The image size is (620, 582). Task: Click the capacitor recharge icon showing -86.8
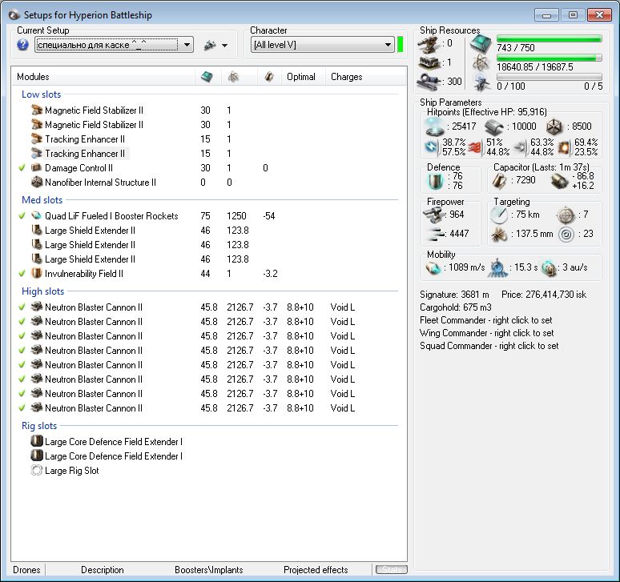(559, 181)
